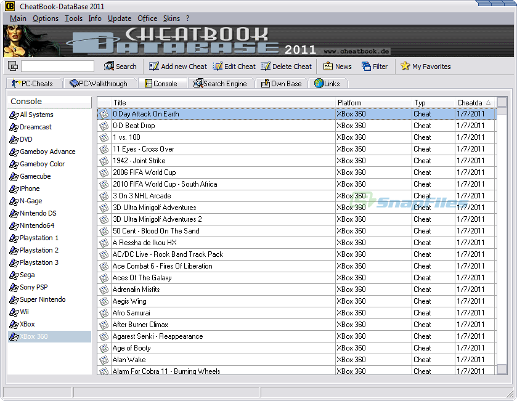This screenshot has height=401, width=517.
Task: Open the Skins menu
Action: coord(171,18)
